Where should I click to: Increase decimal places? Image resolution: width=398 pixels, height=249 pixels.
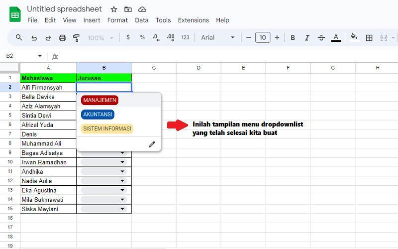(x=171, y=38)
